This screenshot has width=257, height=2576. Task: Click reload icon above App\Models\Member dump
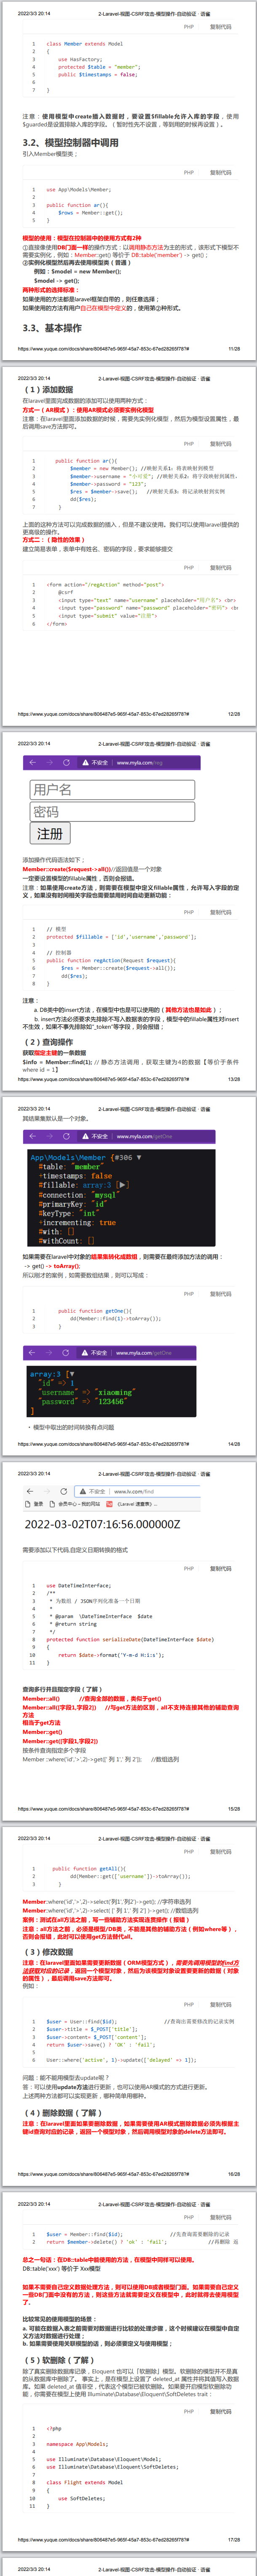66,1136
